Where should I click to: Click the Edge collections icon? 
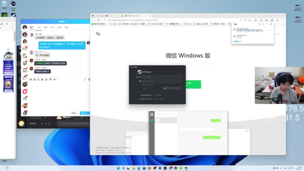tap(267, 20)
